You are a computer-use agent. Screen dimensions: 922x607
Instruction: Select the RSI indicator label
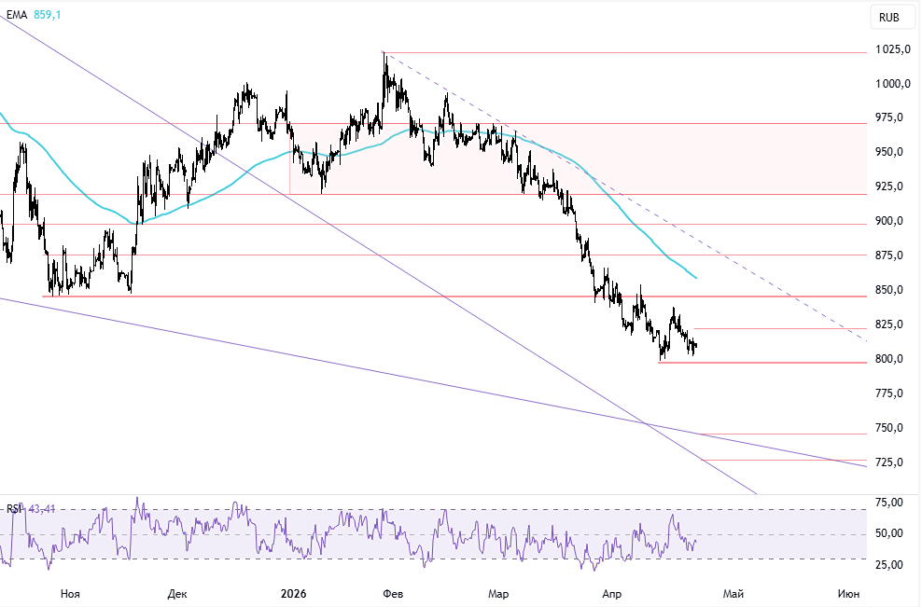[x=14, y=509]
